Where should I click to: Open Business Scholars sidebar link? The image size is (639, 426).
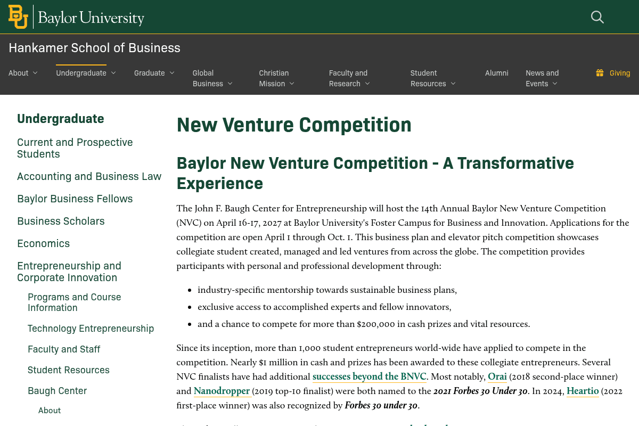[61, 221]
